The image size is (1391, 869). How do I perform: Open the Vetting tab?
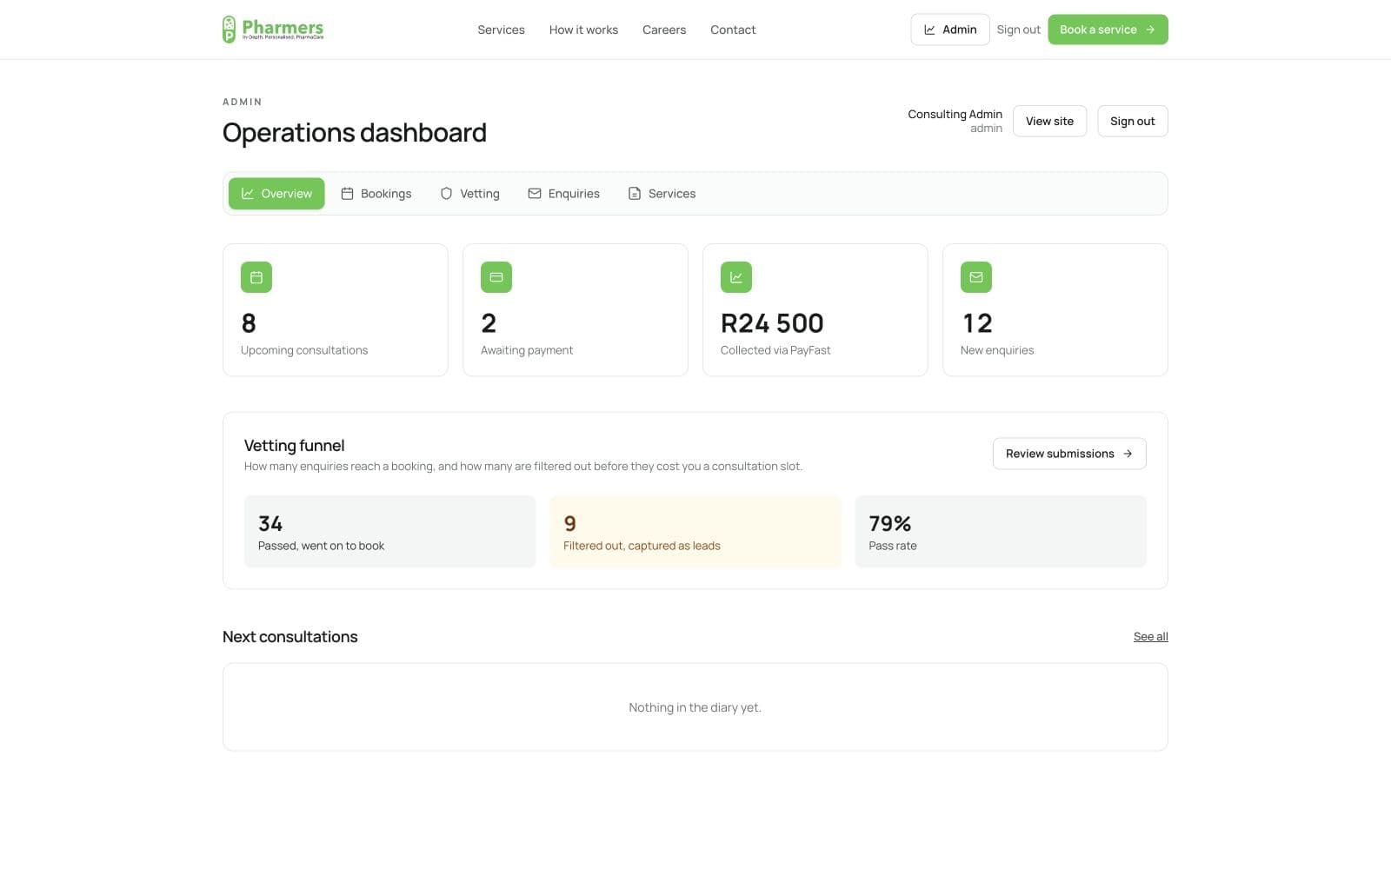(x=470, y=194)
